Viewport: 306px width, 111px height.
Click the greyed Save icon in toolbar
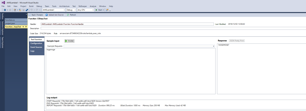[x=23, y=10]
